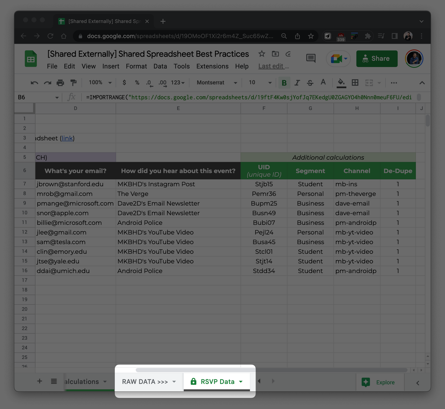Image resolution: width=445 pixels, height=409 pixels.
Task: Apply bold formatting from the toolbar
Action: (x=284, y=83)
